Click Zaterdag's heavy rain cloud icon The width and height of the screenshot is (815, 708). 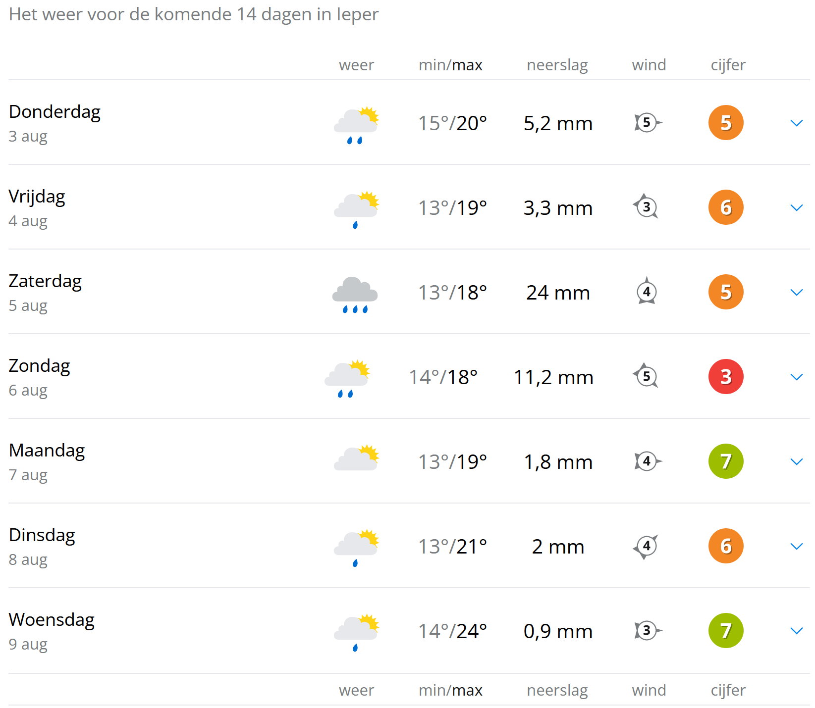(355, 294)
